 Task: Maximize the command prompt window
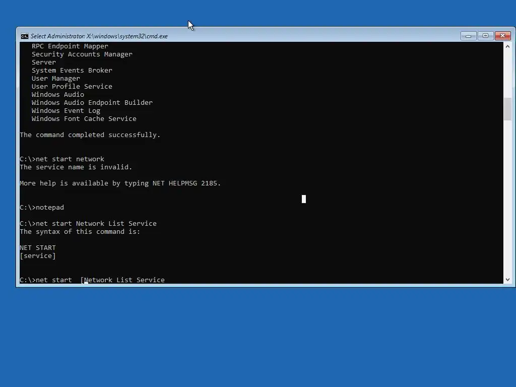point(485,36)
